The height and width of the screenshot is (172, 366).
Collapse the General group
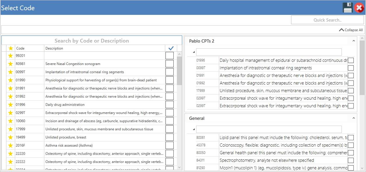[354, 118]
